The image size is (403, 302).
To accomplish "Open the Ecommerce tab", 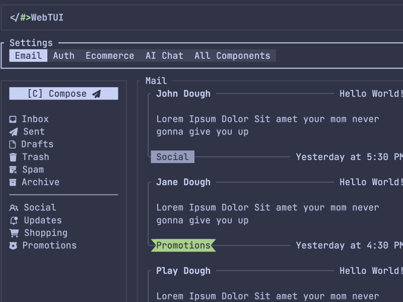I will coord(110,56).
